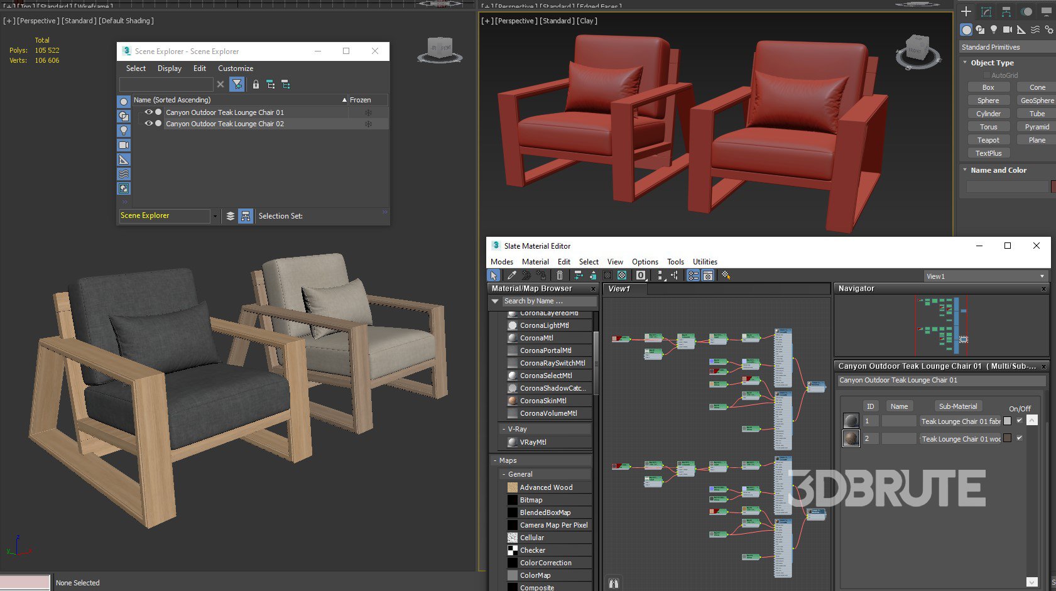Open the Lights category in Create panel

[x=994, y=30]
